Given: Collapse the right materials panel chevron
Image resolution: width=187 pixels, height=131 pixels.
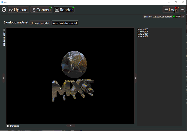Looking at the screenshot, I should tap(136, 78).
